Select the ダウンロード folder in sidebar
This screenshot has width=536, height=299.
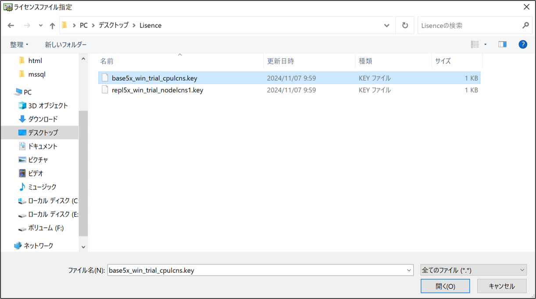tap(43, 119)
